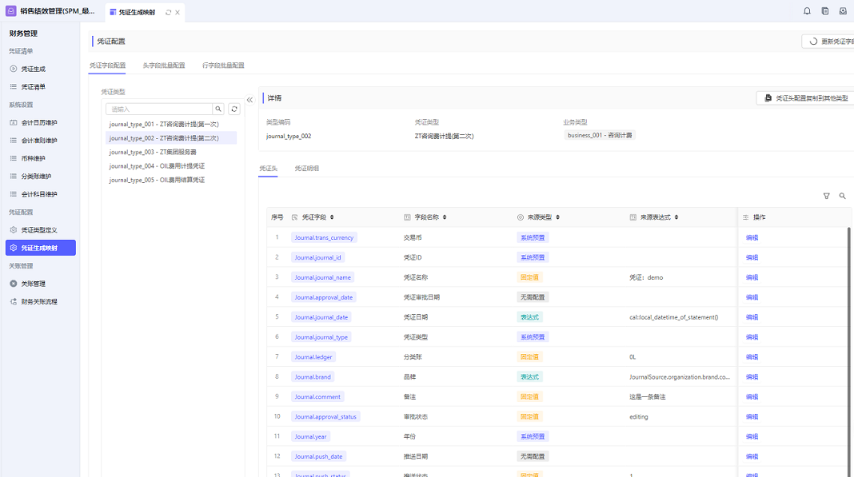Click search icon in 凭证类型 input box

pos(218,109)
